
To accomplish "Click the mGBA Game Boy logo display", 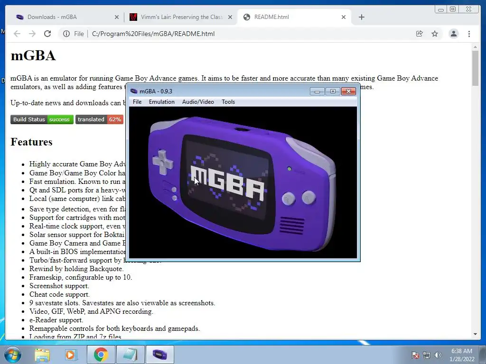I will coord(243,182).
